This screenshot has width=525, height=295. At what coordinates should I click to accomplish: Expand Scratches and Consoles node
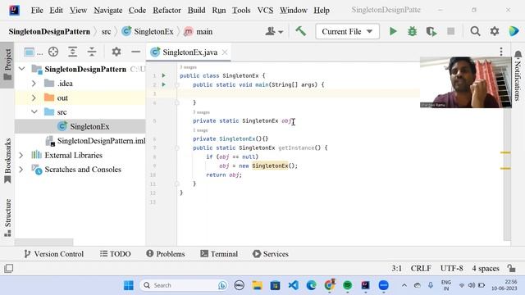[21, 170]
